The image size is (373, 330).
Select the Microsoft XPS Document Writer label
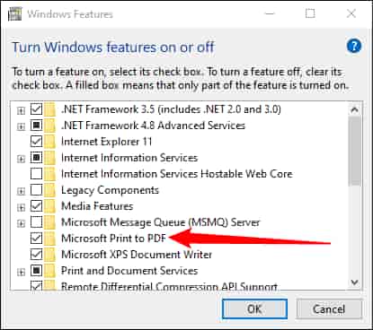point(137,255)
